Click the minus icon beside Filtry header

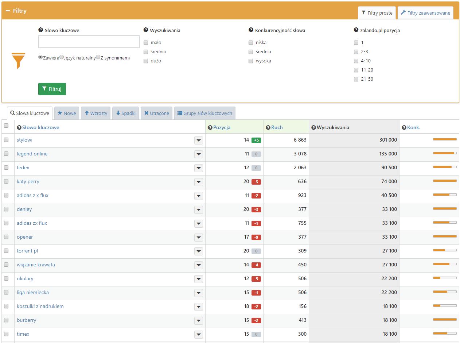point(8,11)
